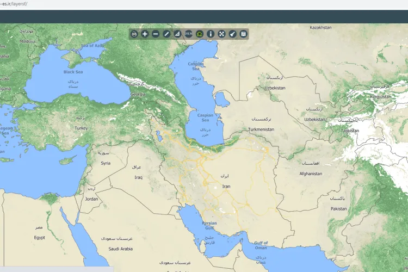This screenshot has height=272, width=408.
Task: Expand map to full extent
Action: coord(222,34)
